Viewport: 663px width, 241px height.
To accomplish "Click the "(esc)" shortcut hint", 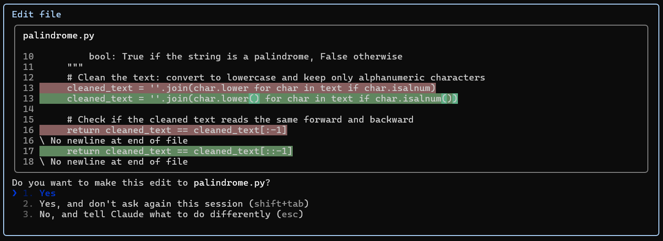I will pos(290,214).
